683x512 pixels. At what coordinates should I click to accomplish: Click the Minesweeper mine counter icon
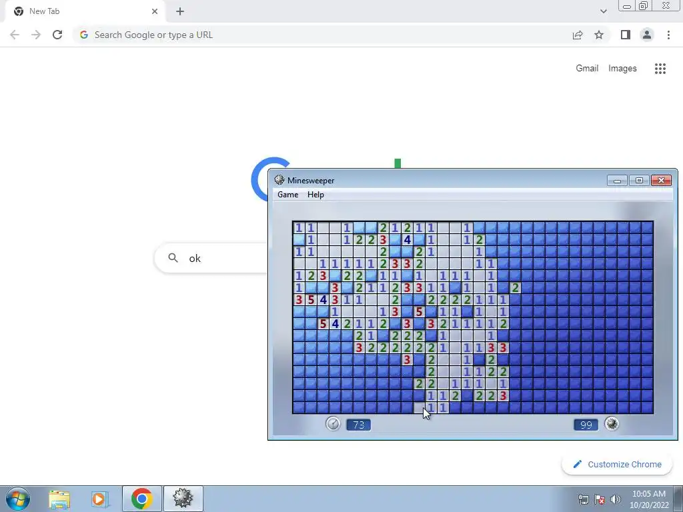[x=612, y=423]
